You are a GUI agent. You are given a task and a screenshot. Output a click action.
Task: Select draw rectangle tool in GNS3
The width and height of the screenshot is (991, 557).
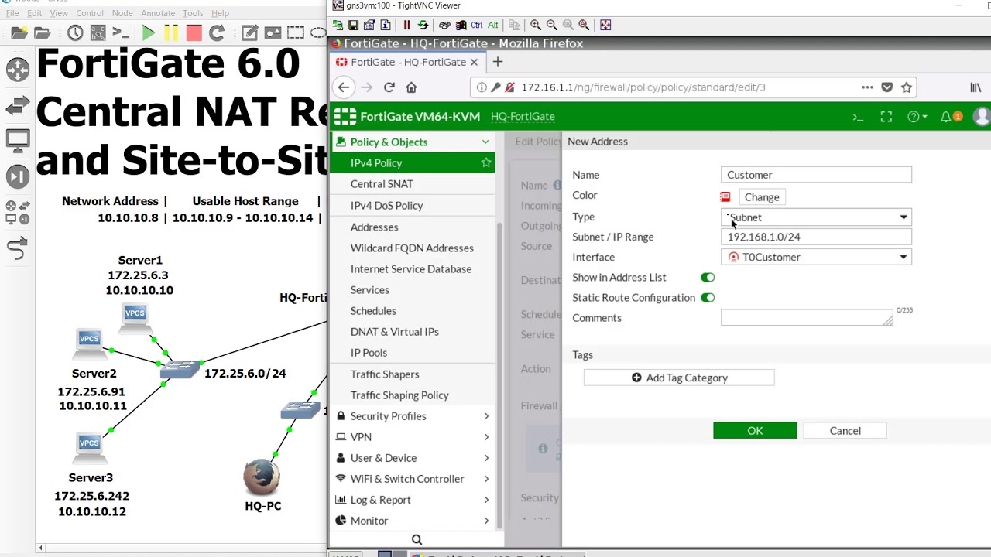tap(295, 33)
